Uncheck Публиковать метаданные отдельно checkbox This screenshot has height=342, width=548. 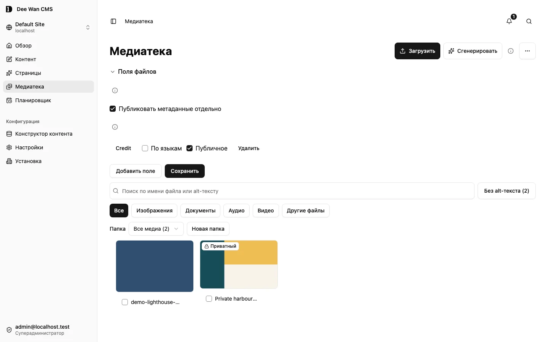pos(113,109)
